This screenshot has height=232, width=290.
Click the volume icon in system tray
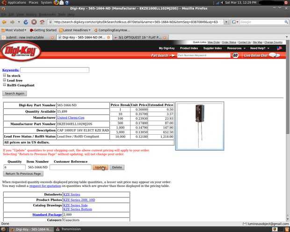point(222,3)
